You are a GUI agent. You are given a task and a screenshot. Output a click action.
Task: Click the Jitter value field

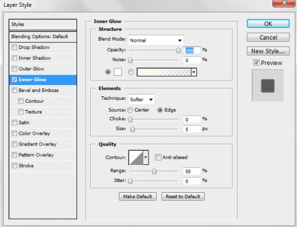pos(192,181)
